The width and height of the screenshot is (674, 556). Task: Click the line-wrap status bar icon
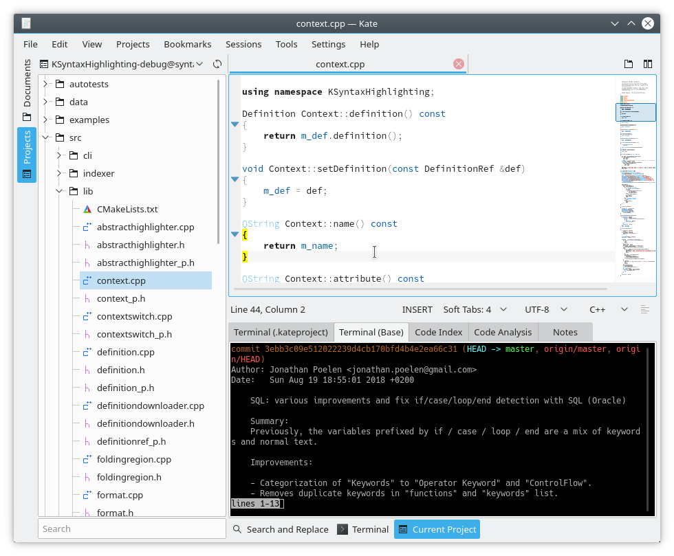click(x=645, y=309)
